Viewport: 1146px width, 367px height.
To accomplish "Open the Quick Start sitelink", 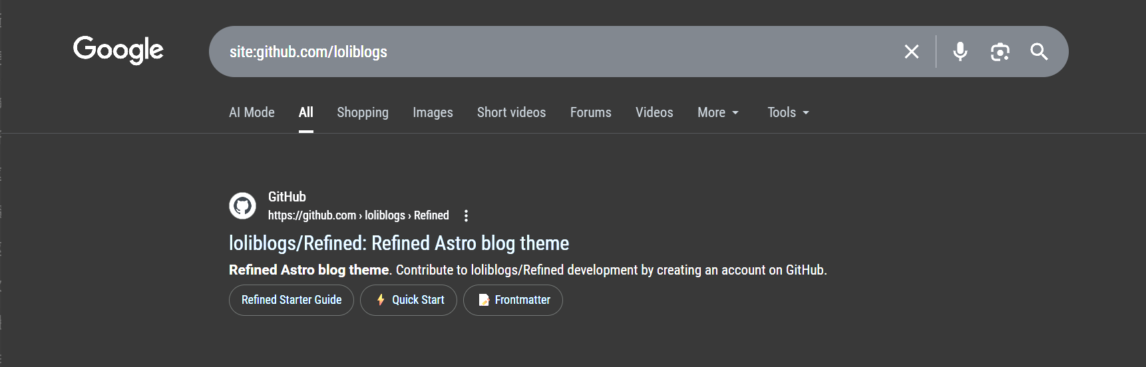I will (409, 300).
